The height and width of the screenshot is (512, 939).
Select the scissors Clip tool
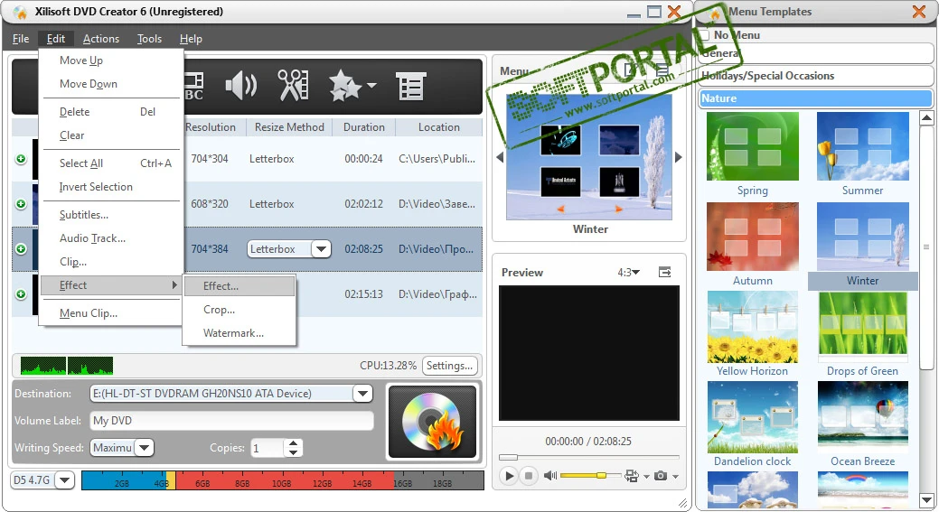293,86
